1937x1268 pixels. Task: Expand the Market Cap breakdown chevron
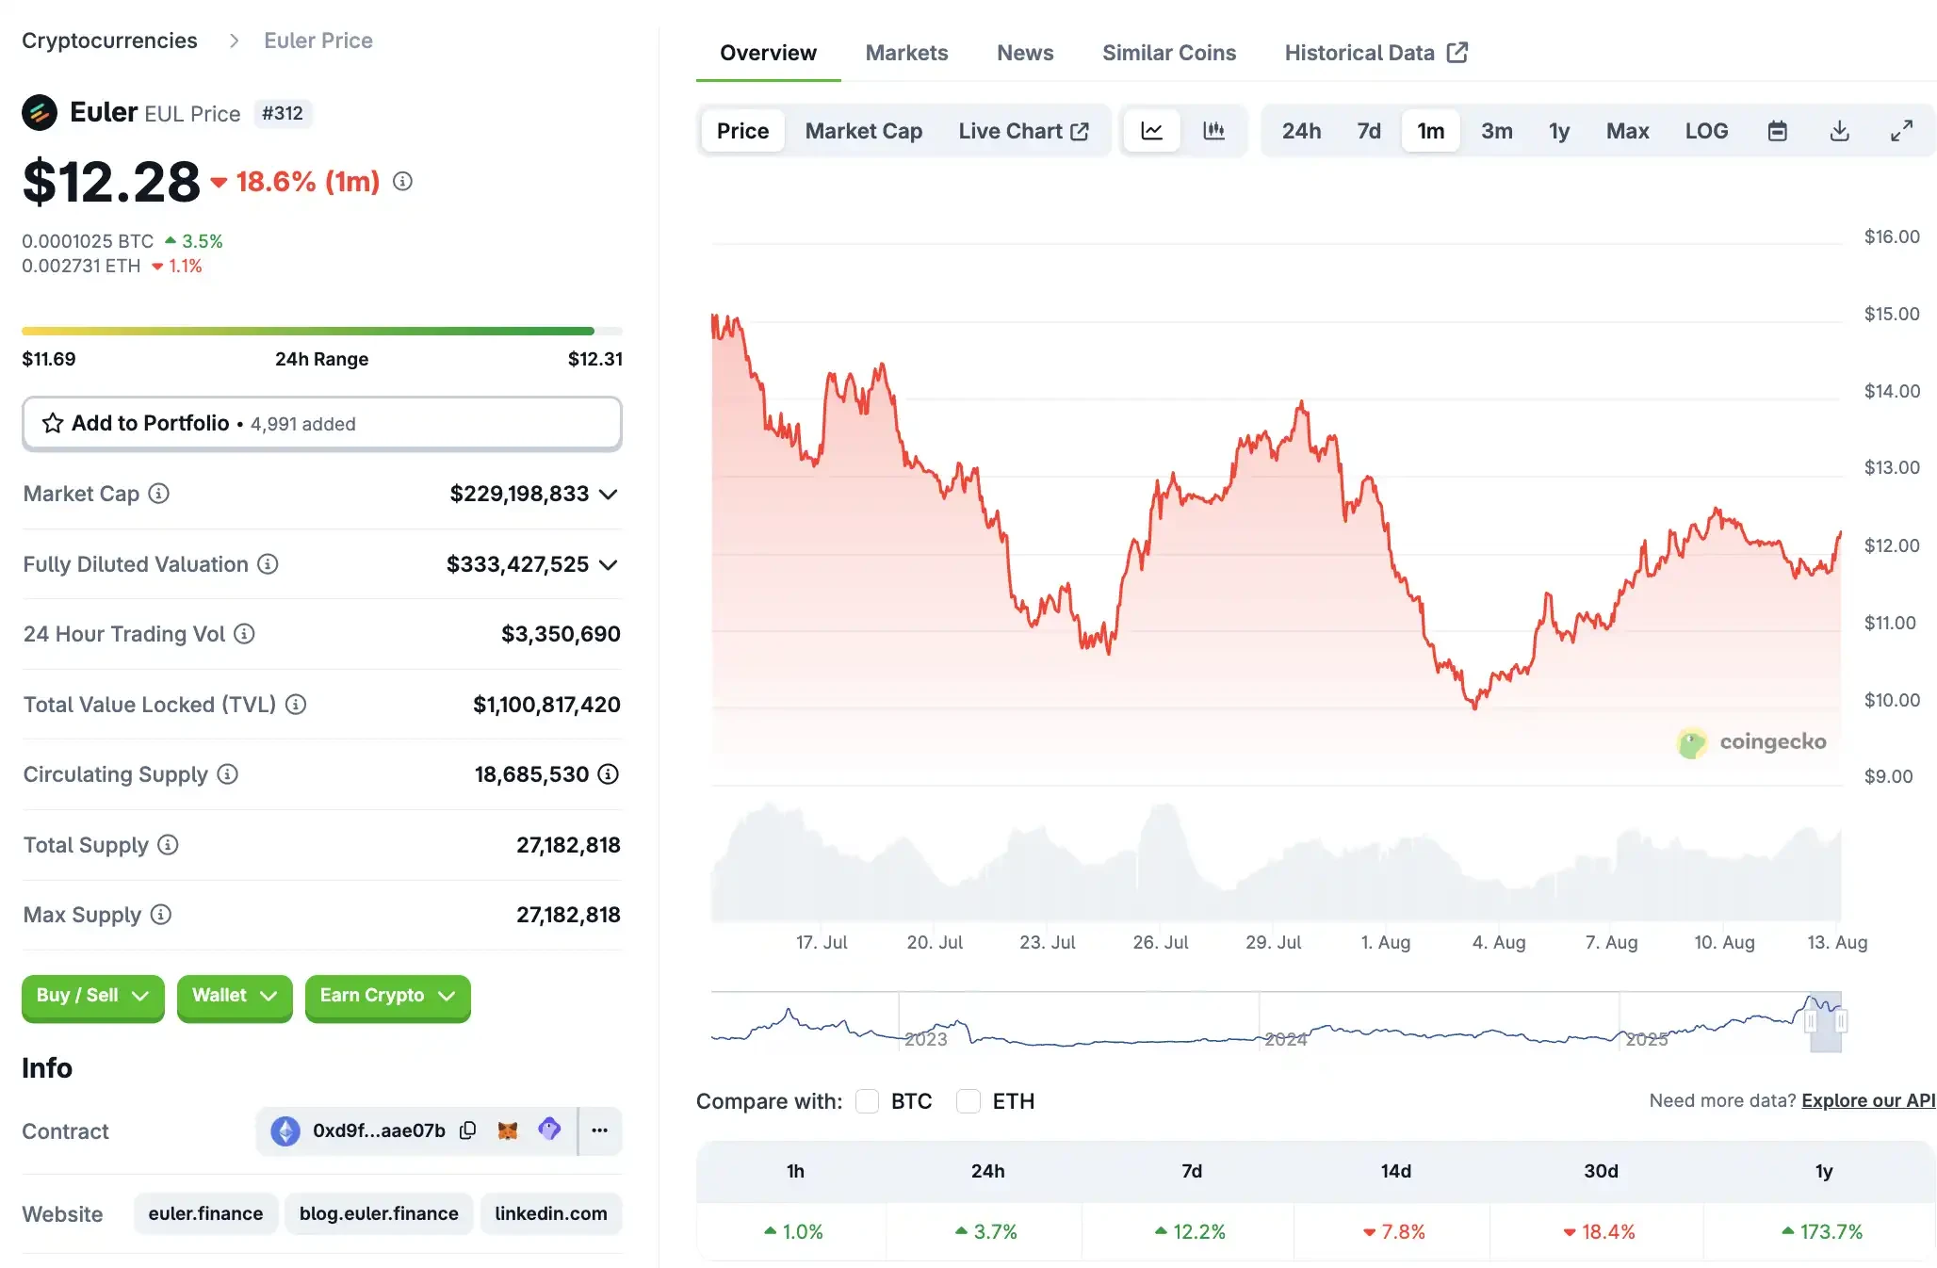click(x=610, y=494)
